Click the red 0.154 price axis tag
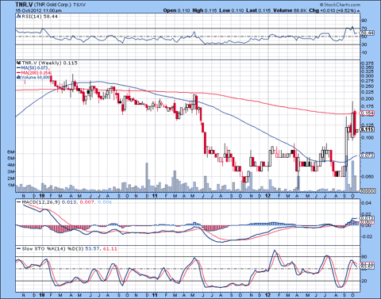The image size is (381, 299). [x=368, y=113]
